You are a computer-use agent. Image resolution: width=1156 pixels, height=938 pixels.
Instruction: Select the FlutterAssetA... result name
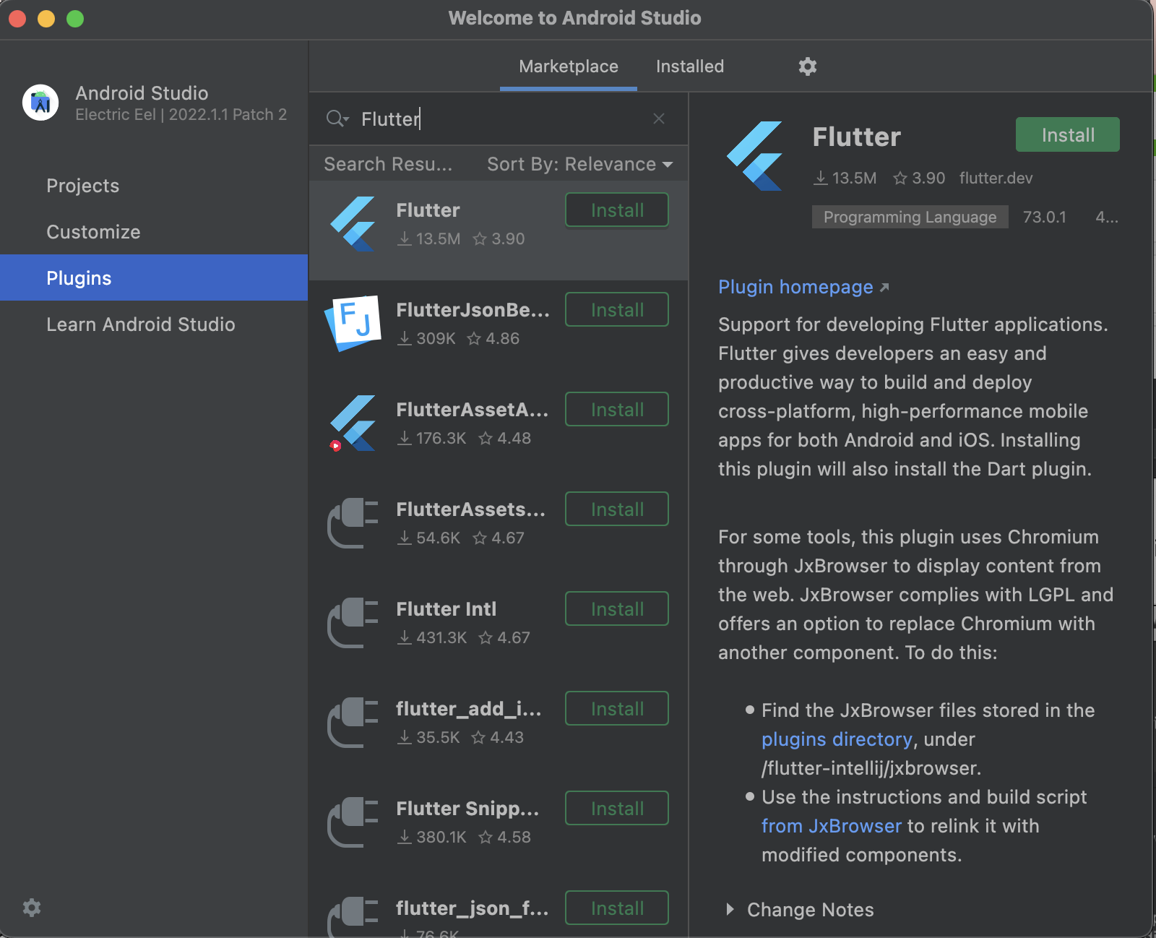point(473,410)
